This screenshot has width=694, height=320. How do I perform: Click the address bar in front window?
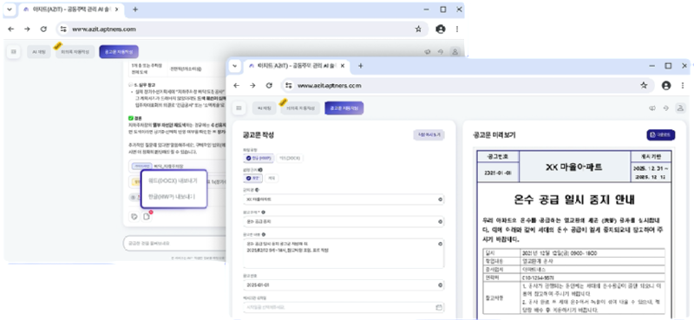click(468, 86)
